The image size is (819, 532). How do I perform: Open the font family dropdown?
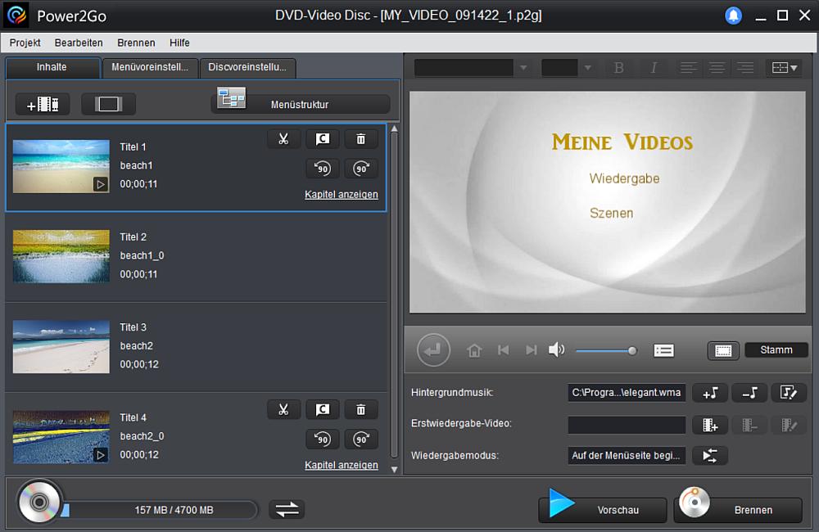pyautogui.click(x=472, y=67)
